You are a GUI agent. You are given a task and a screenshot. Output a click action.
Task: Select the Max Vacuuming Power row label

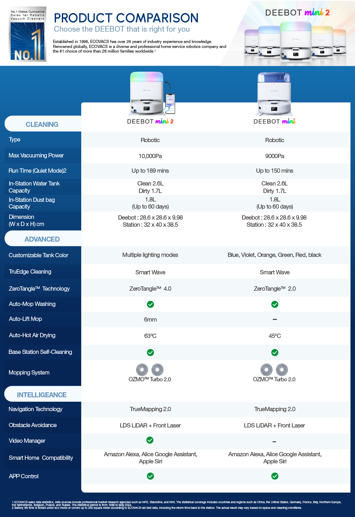point(36,155)
